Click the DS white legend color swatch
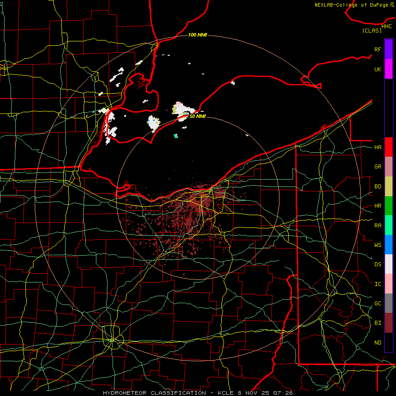396x396 pixels. pyautogui.click(x=389, y=264)
